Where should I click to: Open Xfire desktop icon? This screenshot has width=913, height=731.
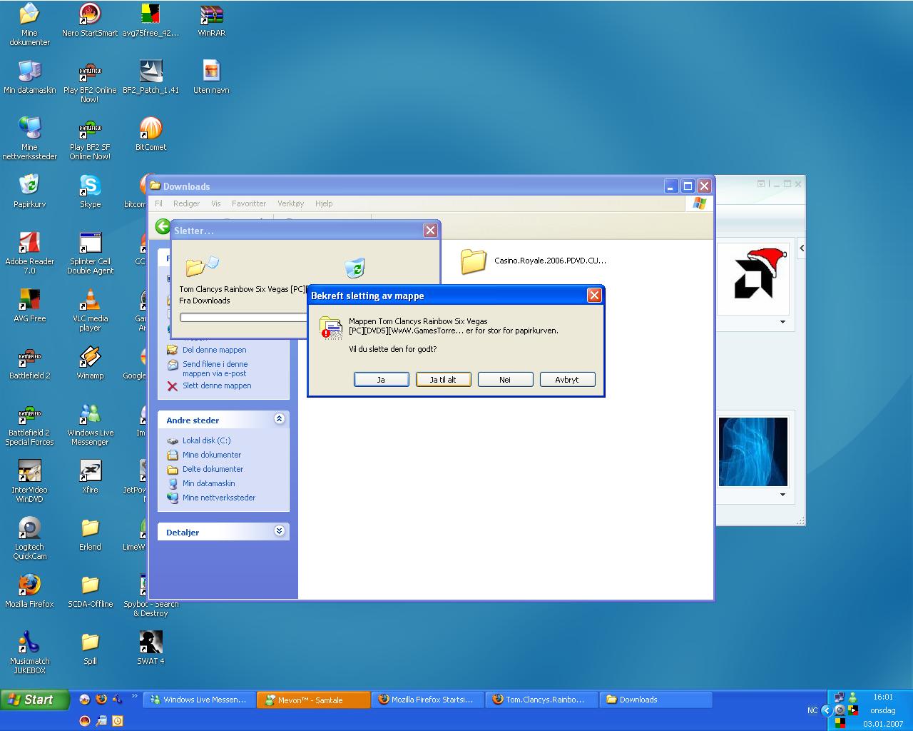point(90,477)
